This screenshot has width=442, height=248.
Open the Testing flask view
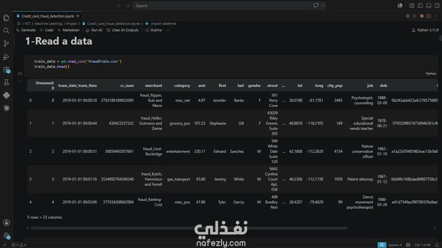pos(6,83)
